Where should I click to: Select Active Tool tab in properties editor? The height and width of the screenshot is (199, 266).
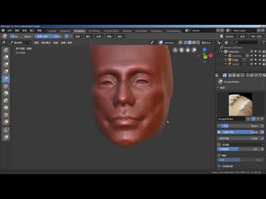pyautogui.click(x=224, y=75)
